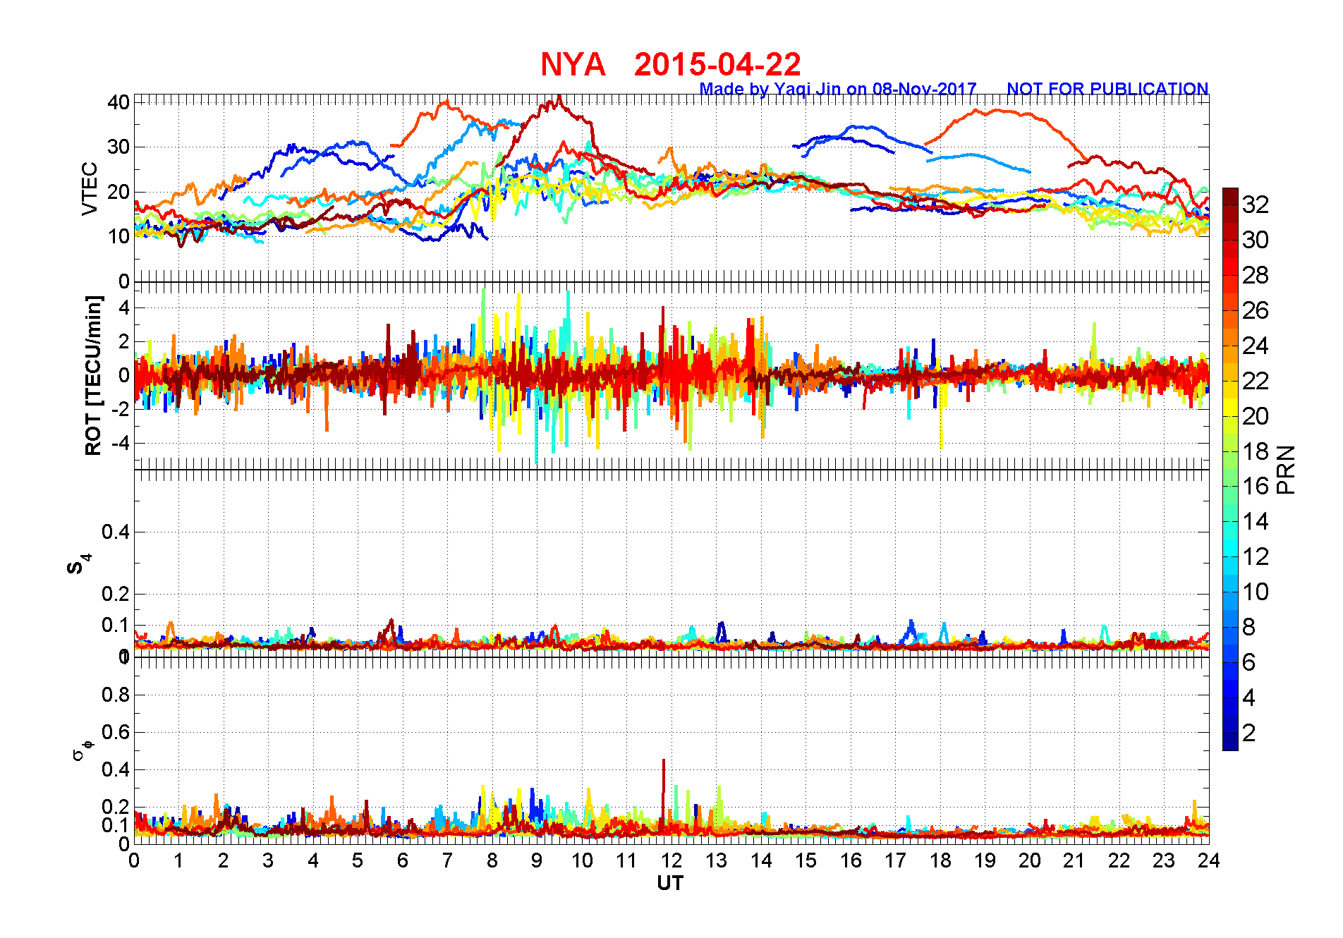Viewport: 1343px width, 938px height.
Task: Click the 'NOT FOR PUBLICATION' notice
Action: coord(1107,89)
